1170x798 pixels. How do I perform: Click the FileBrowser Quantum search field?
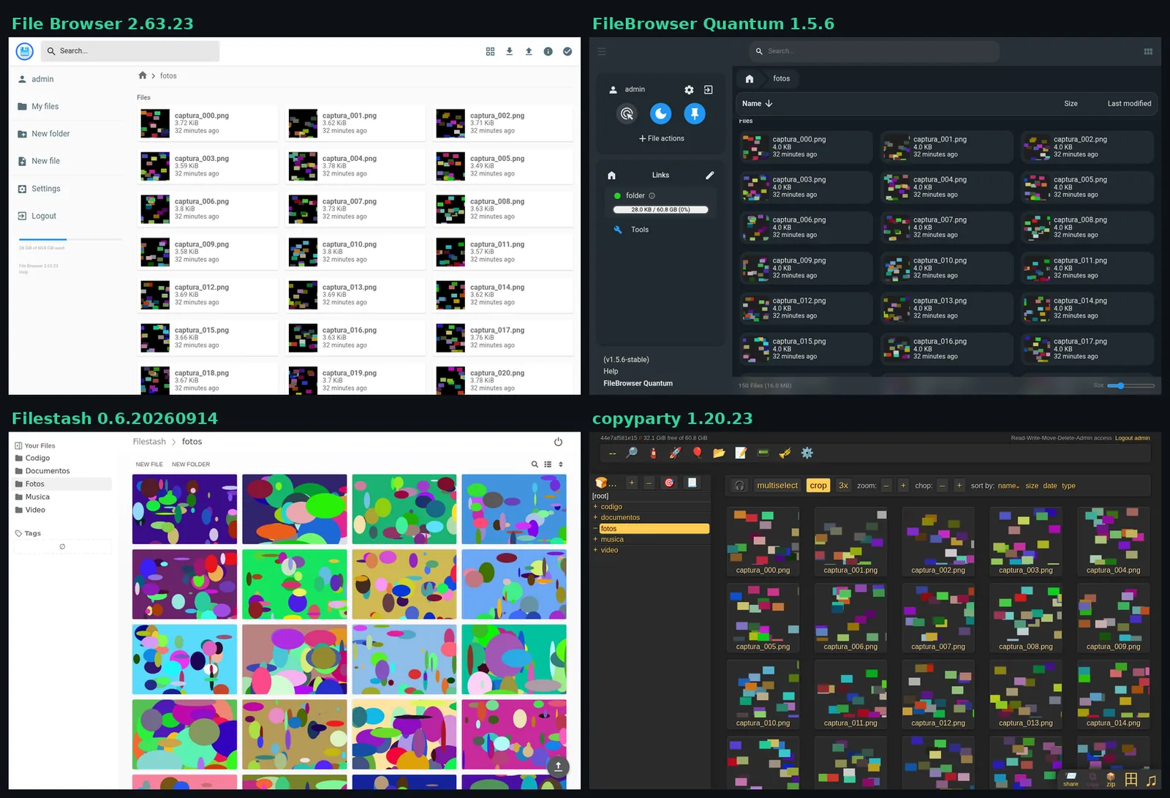(x=874, y=51)
